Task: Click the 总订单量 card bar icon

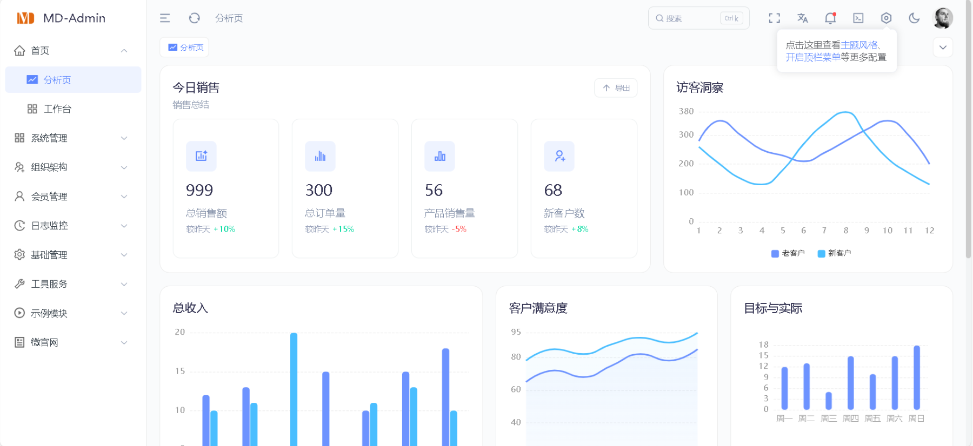Action: point(320,156)
